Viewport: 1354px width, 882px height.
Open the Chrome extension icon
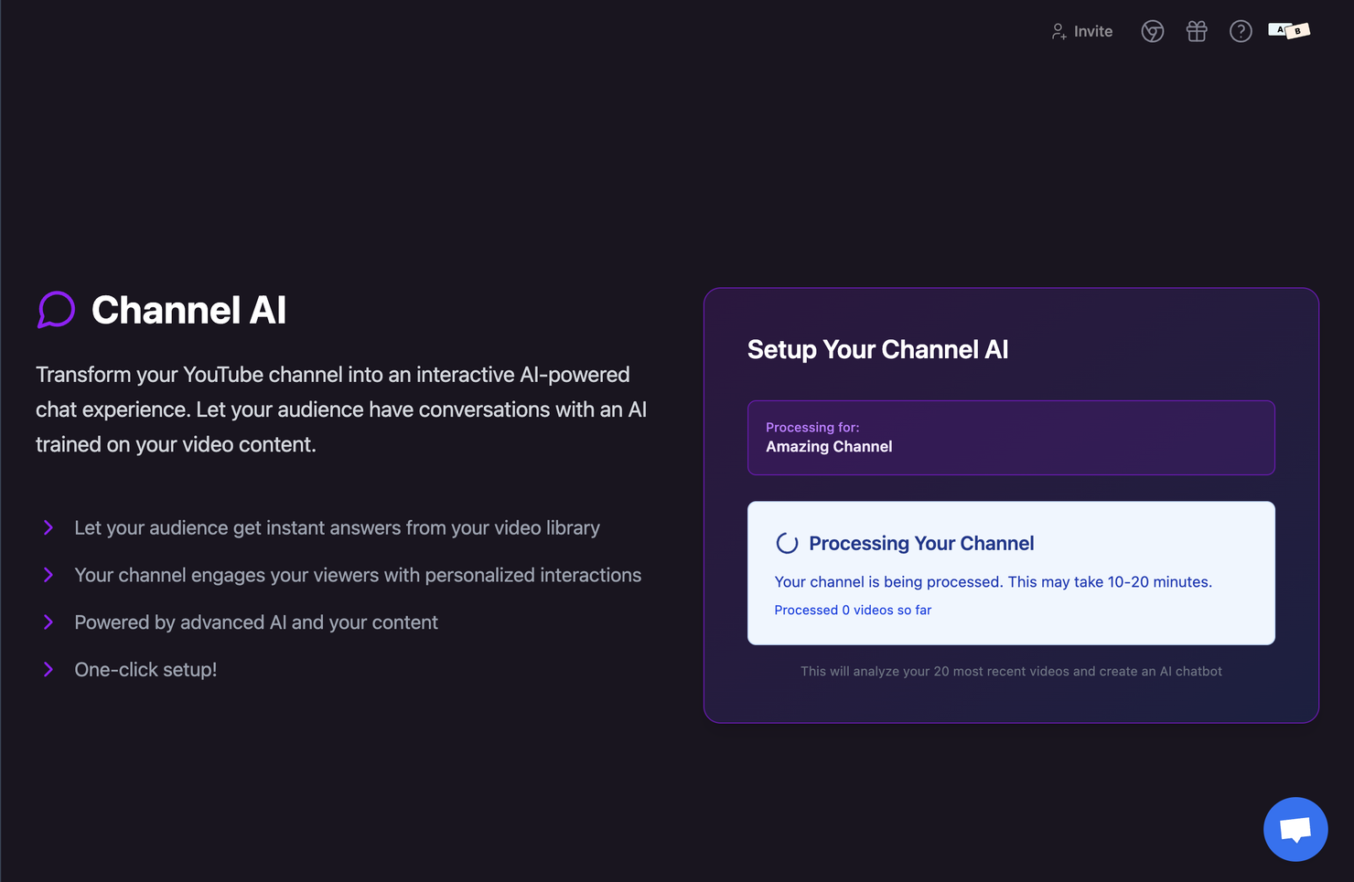[x=1152, y=31]
